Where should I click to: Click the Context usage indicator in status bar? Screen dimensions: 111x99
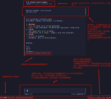tap(95, 97)
